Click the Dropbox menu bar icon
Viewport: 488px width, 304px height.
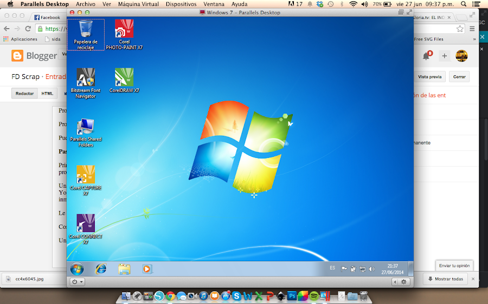[x=320, y=4]
